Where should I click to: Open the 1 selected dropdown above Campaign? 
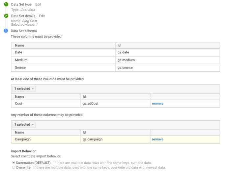pos(24,124)
